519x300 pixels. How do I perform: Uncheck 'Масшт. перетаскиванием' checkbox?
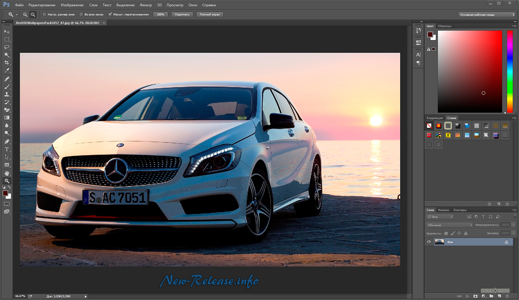[x=110, y=14]
